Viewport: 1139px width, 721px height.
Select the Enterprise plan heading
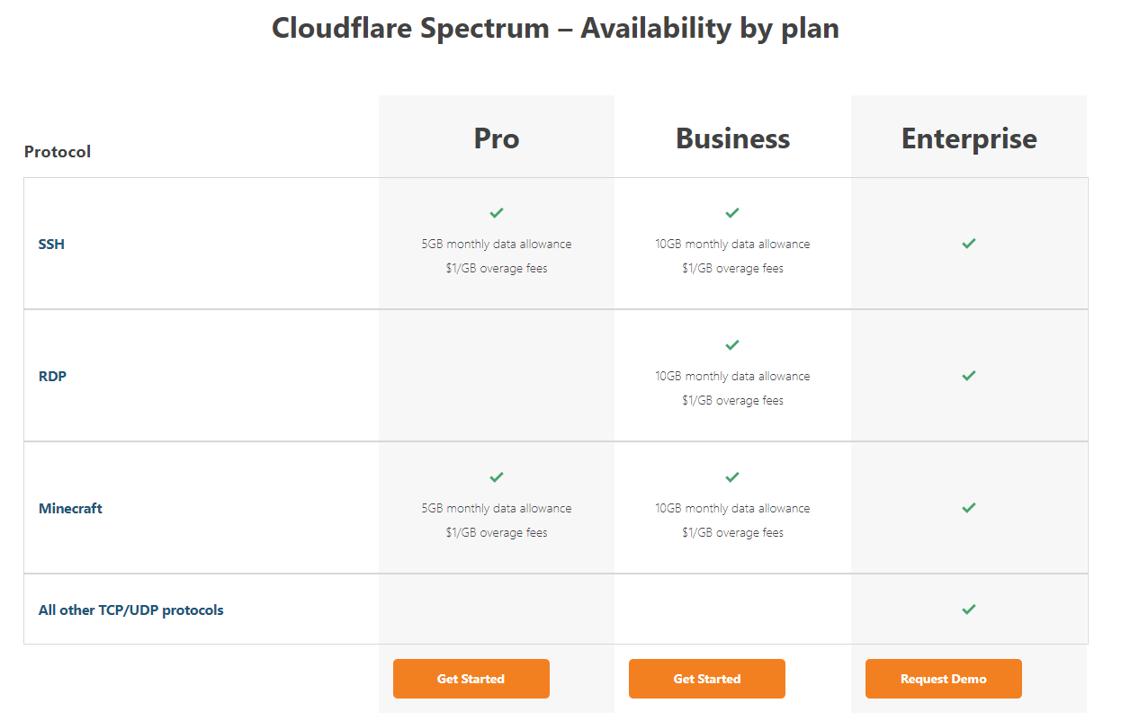click(969, 138)
